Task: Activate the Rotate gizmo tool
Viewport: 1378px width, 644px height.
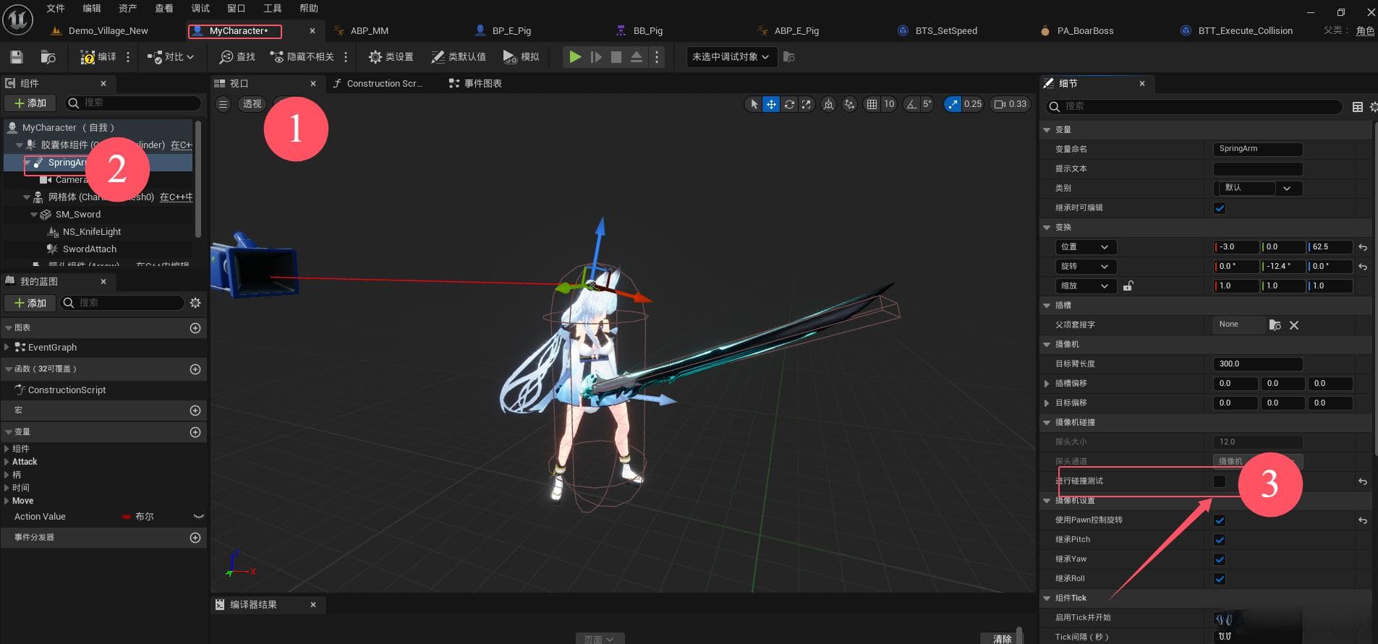Action: [x=789, y=104]
